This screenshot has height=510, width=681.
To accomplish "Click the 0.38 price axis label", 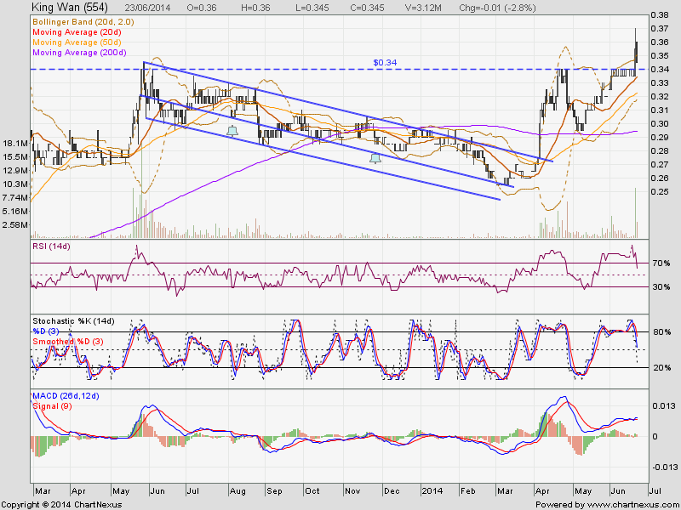I will tap(659, 15).
